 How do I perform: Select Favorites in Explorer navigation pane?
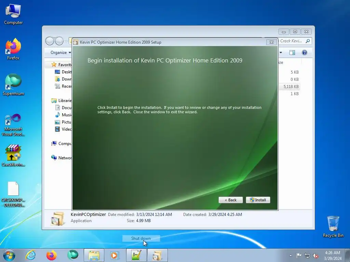point(61,64)
